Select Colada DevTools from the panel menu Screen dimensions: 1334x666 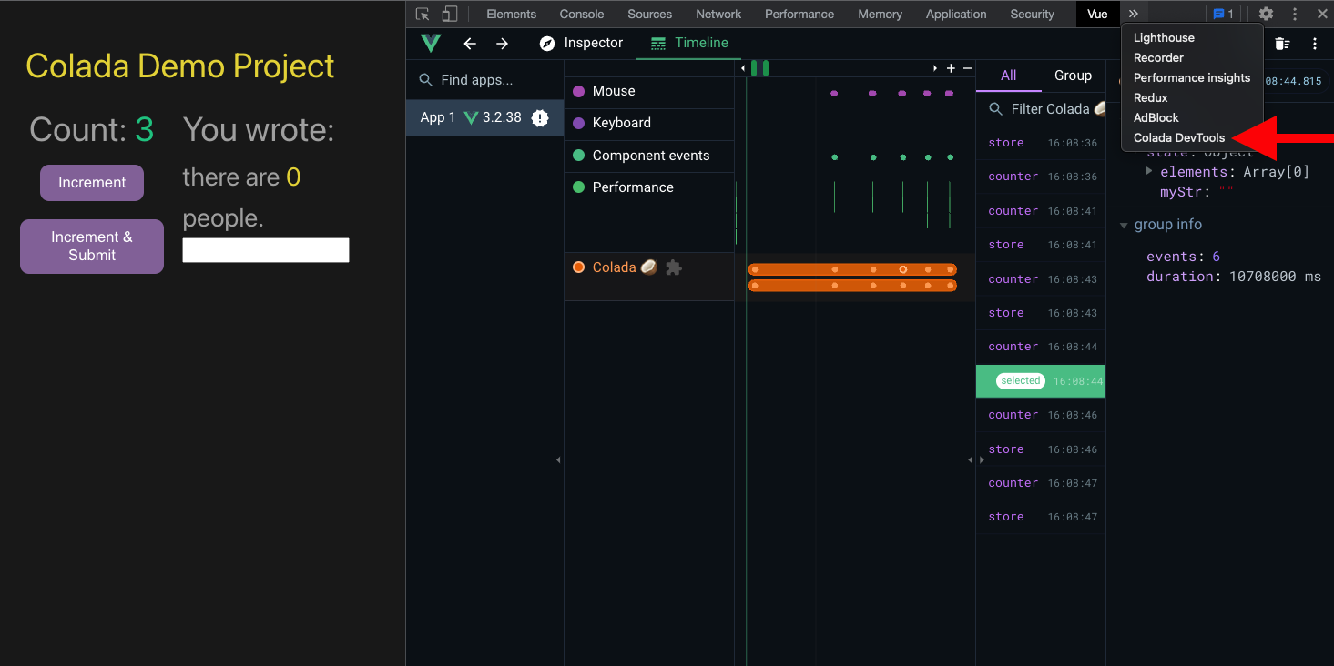(x=1178, y=137)
